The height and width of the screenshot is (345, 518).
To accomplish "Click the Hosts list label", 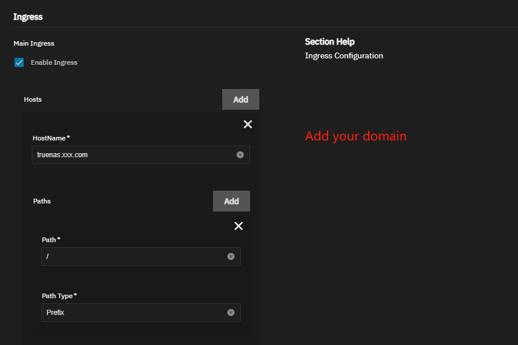I will (x=33, y=99).
